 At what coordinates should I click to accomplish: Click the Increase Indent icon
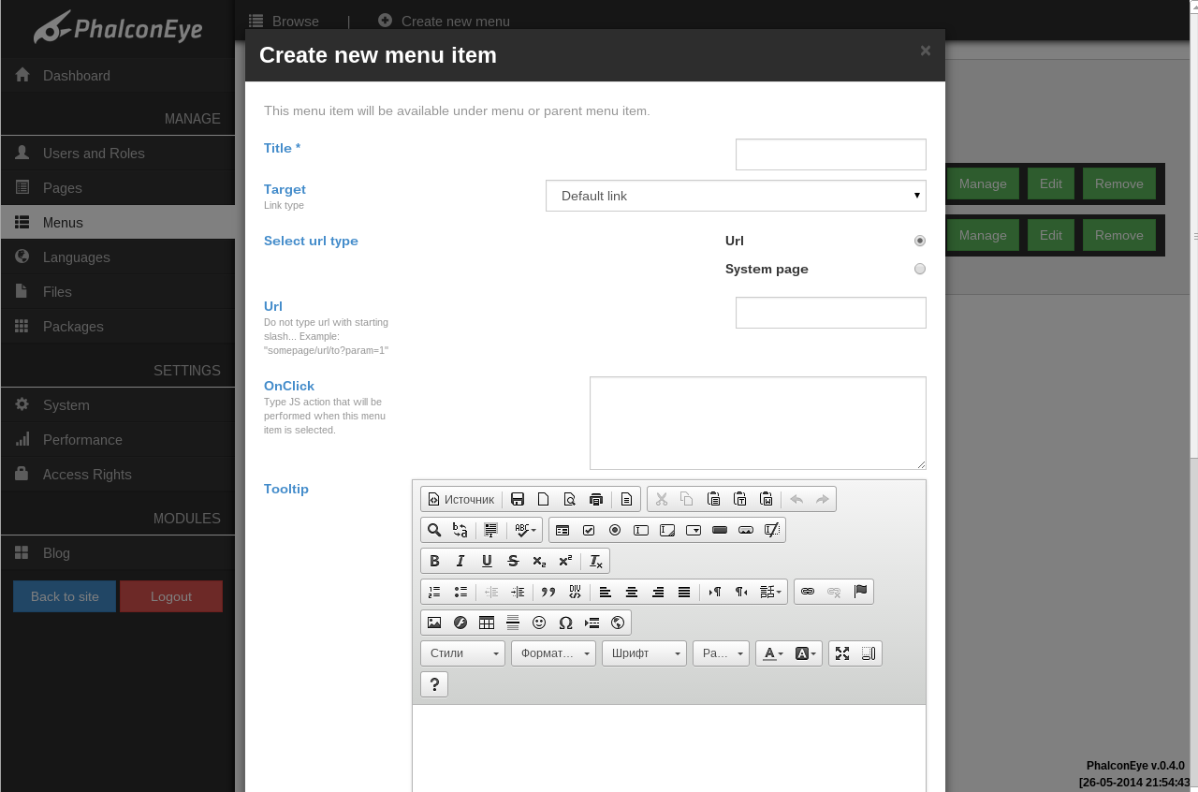click(x=518, y=592)
